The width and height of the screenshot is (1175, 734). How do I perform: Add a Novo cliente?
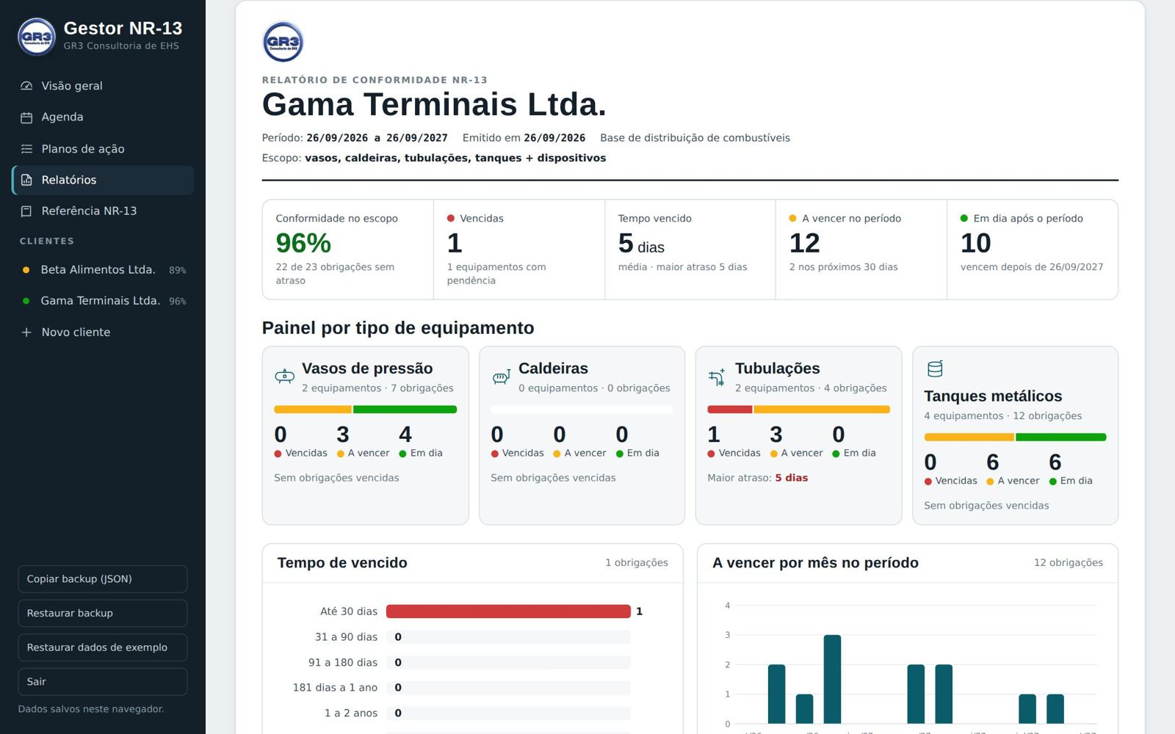click(x=103, y=333)
